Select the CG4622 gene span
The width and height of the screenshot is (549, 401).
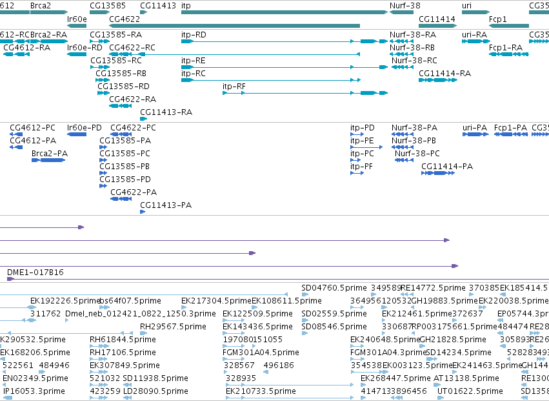pyautogui.click(x=235, y=26)
